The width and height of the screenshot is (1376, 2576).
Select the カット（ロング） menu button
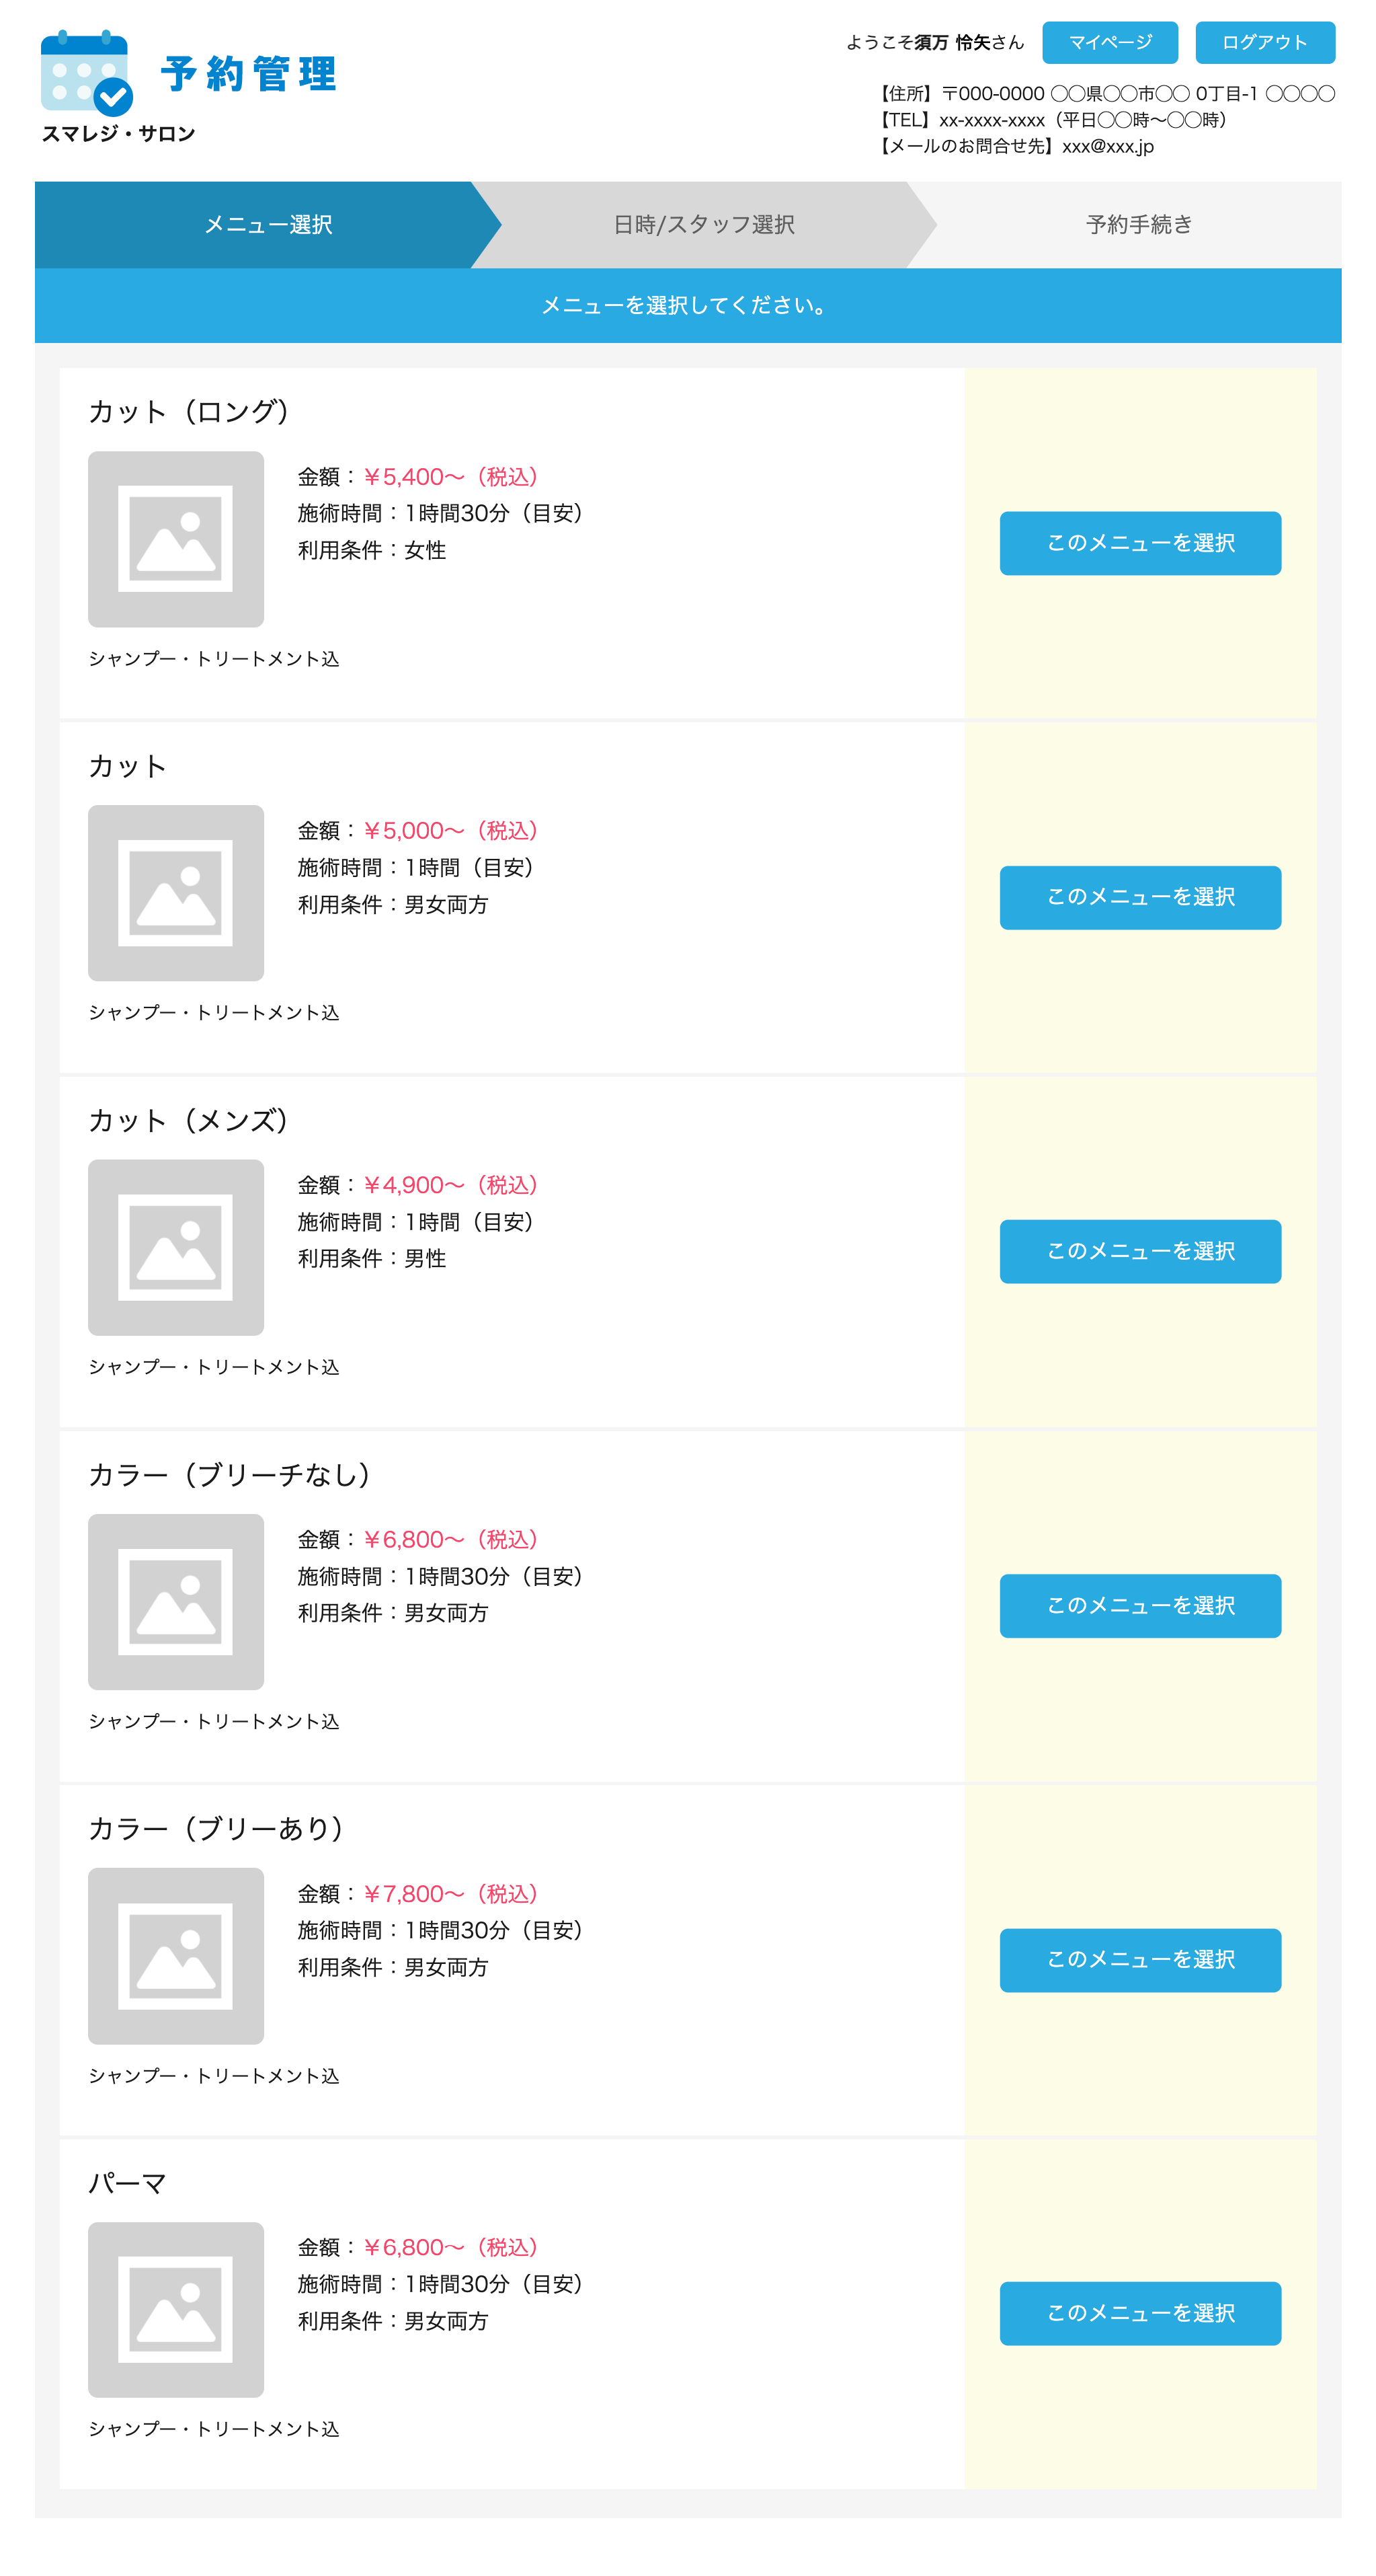coord(1139,543)
